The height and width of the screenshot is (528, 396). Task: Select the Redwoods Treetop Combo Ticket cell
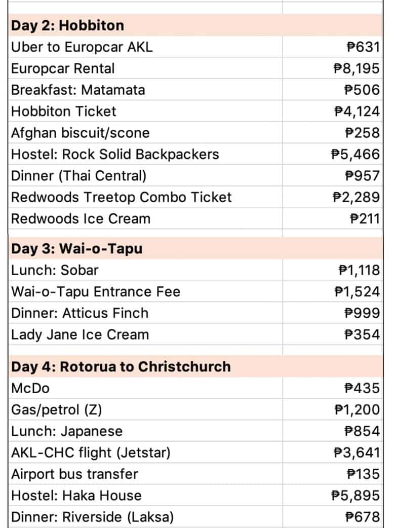[122, 197]
